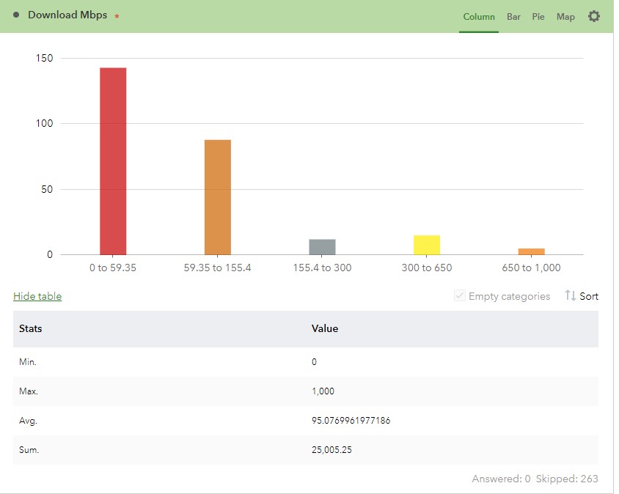
Task: Click the Download Mbps title
Action: 67,15
